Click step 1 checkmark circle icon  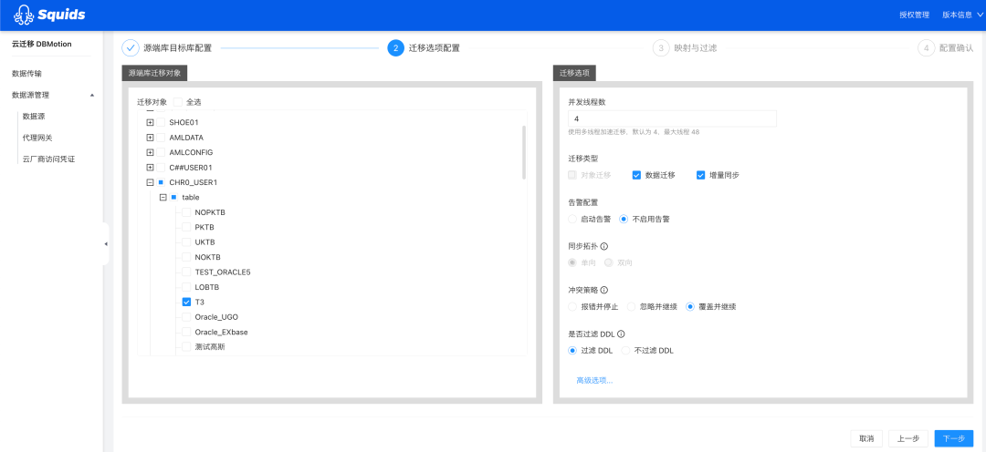(x=131, y=47)
